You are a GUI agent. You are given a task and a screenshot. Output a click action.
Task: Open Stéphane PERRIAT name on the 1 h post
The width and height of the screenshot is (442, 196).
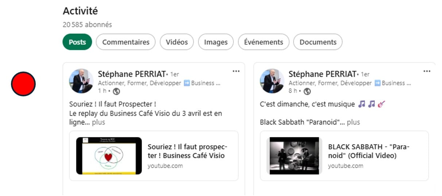tap(132, 74)
